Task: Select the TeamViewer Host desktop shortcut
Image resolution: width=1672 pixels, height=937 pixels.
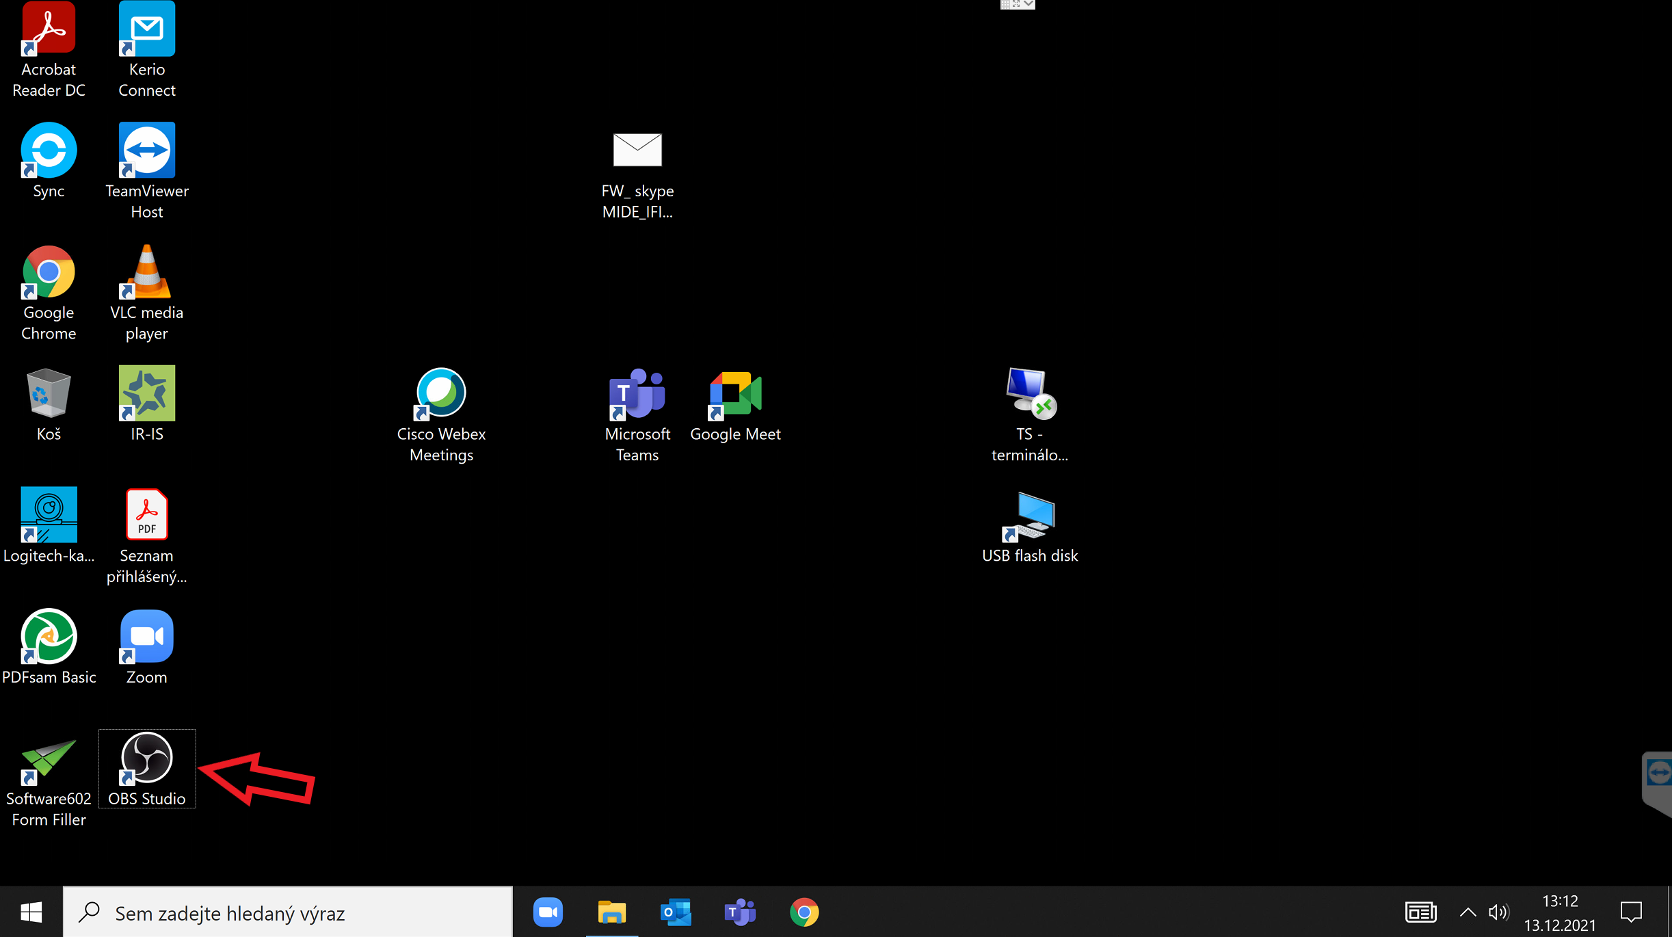Action: pyautogui.click(x=147, y=171)
